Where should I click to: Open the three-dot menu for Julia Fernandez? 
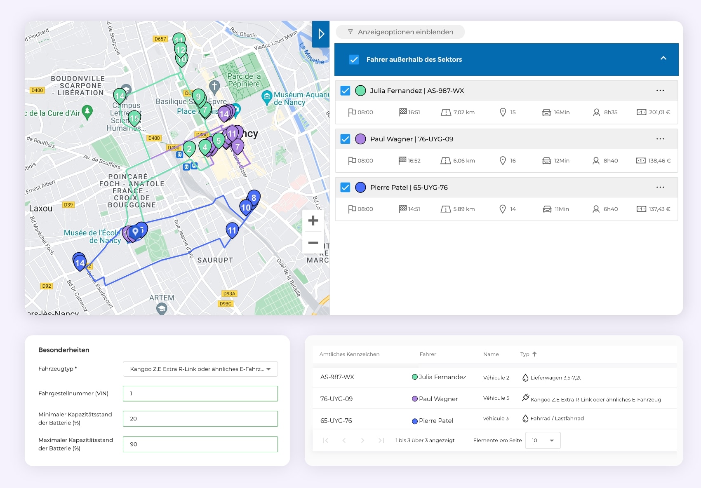[x=660, y=91]
